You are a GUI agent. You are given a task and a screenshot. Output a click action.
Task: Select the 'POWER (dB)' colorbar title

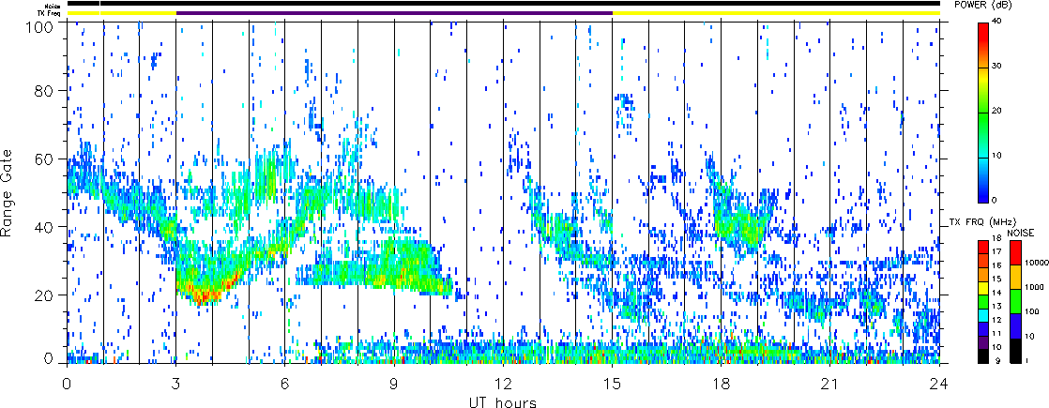(x=982, y=5)
